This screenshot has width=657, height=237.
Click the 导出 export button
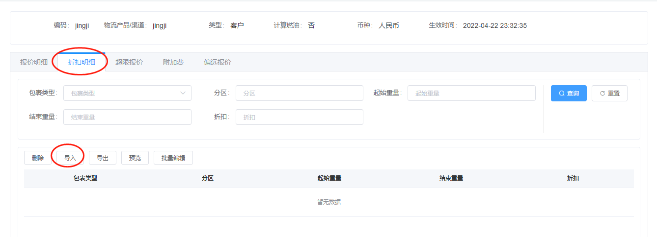click(x=103, y=158)
